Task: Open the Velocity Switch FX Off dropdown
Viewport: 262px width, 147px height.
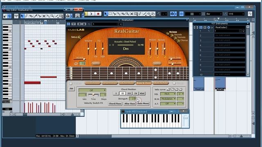Action: coord(93,90)
